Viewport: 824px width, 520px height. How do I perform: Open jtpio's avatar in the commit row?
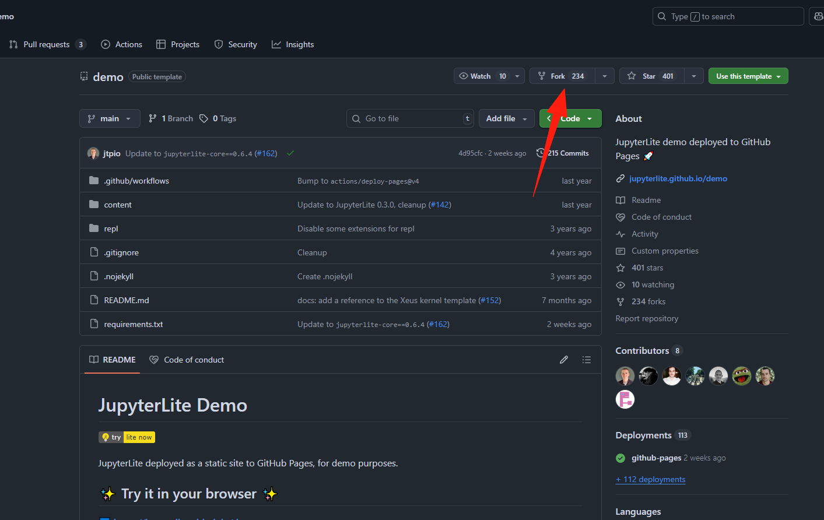(93, 153)
